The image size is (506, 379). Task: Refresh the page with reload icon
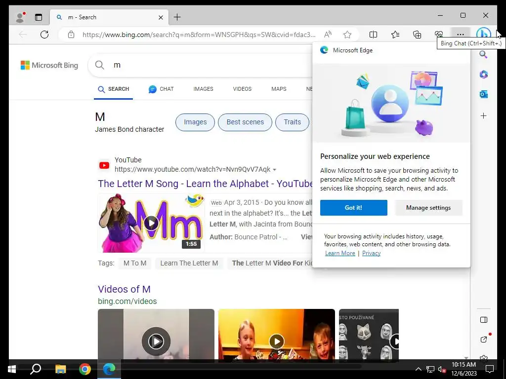[44, 35]
